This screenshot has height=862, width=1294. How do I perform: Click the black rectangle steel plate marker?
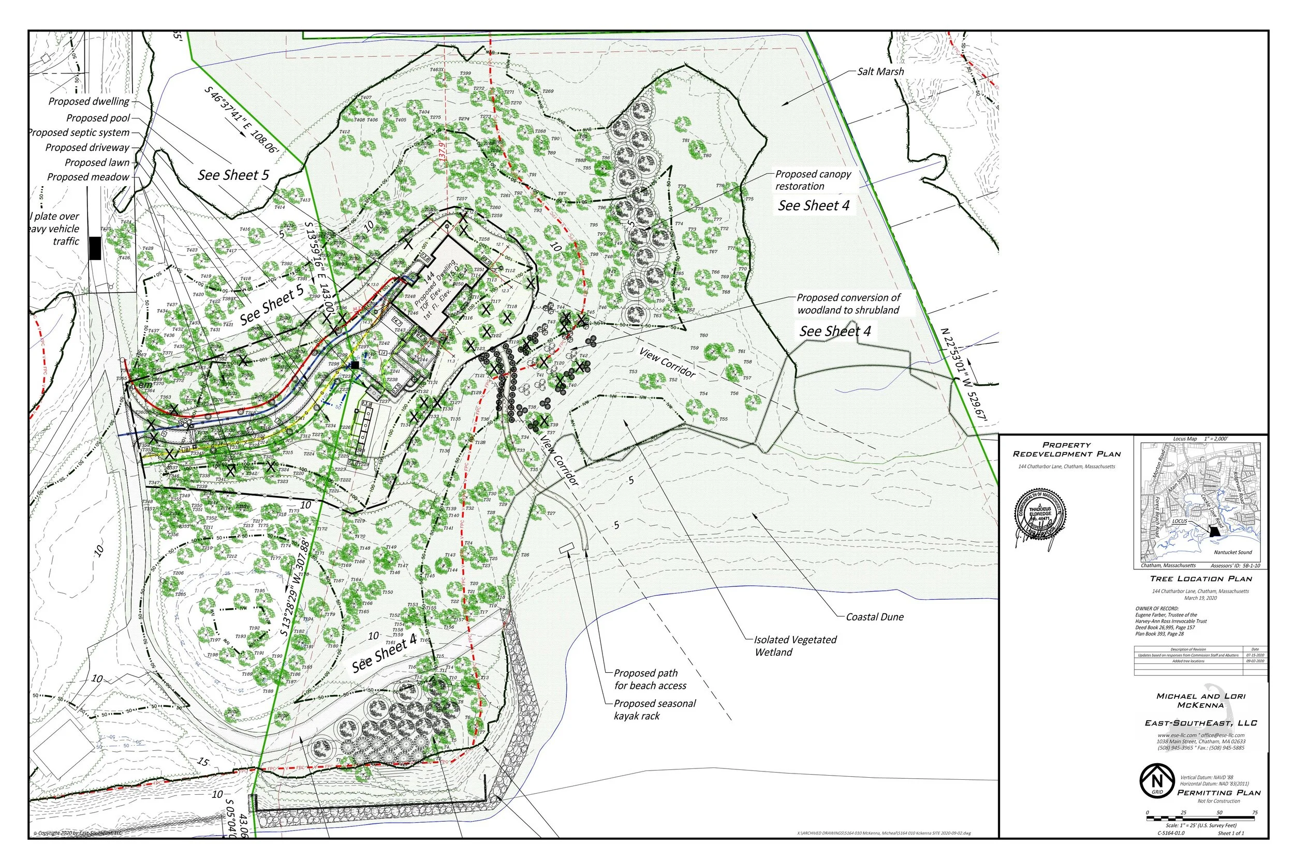(95, 248)
